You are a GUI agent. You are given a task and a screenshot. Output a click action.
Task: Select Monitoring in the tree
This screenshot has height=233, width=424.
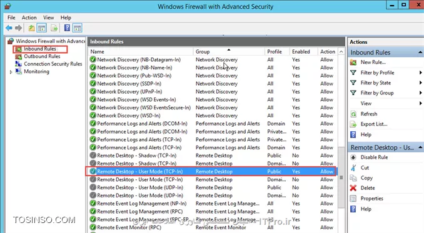pyautogui.click(x=36, y=71)
